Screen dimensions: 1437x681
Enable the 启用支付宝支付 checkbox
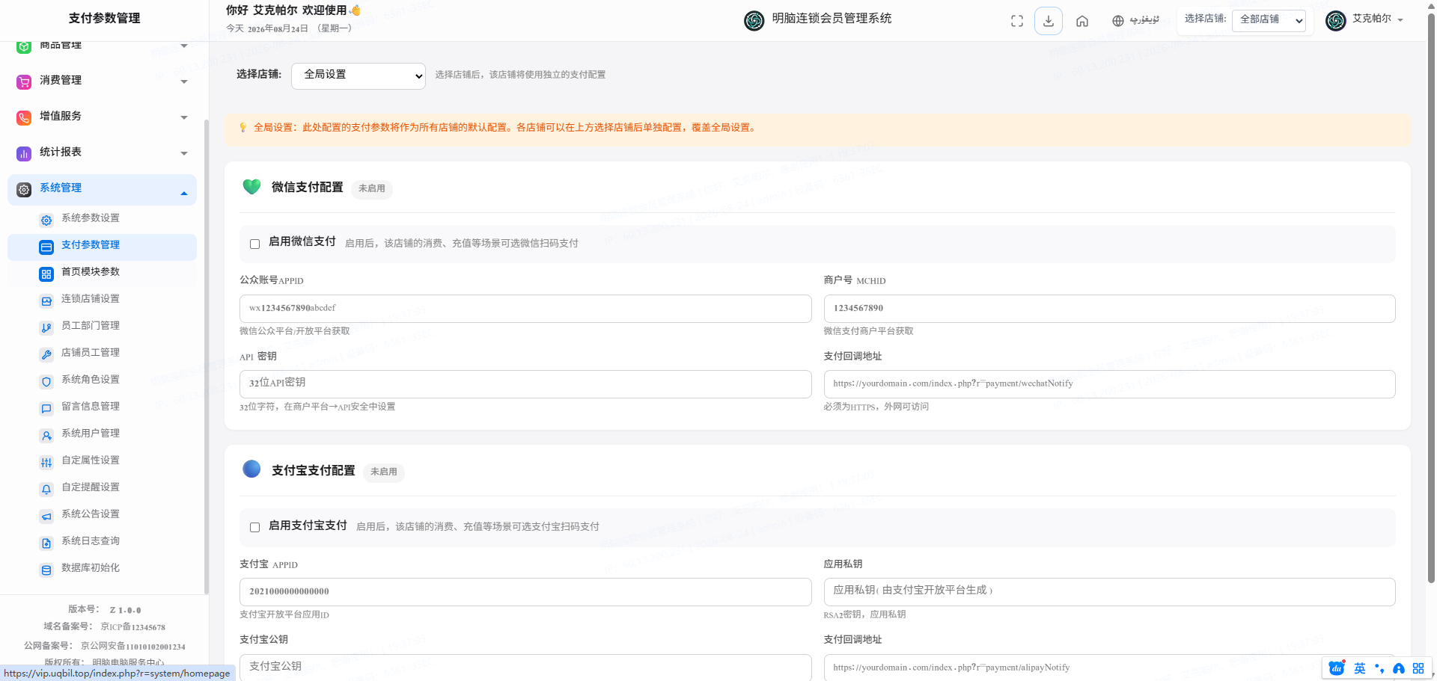click(x=254, y=527)
